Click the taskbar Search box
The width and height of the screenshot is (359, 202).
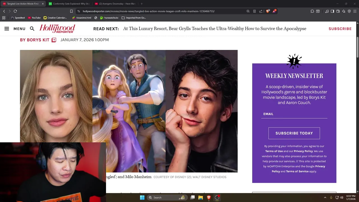[167, 198]
